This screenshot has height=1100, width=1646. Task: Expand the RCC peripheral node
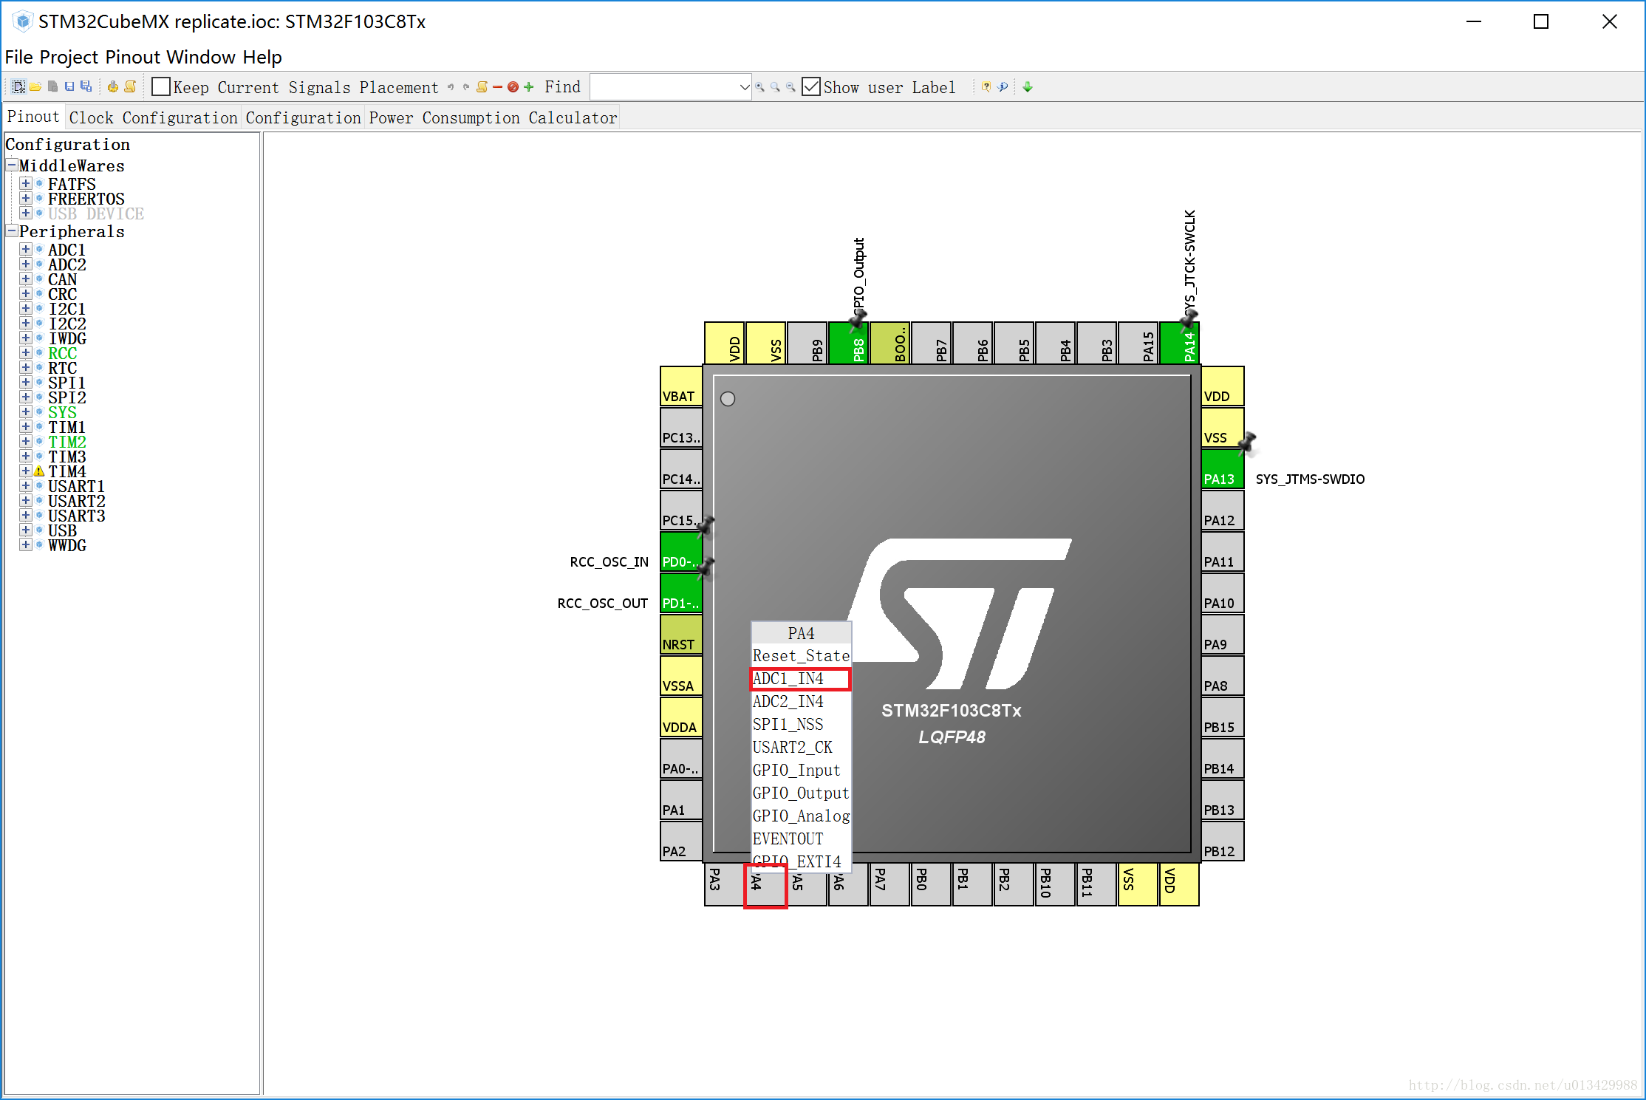tap(26, 352)
